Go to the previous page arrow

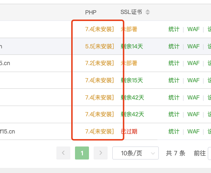click(x=63, y=153)
